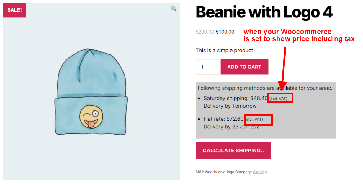Click the Woo-beanie-logo SKU text
363x184 pixels.
[x=219, y=172]
